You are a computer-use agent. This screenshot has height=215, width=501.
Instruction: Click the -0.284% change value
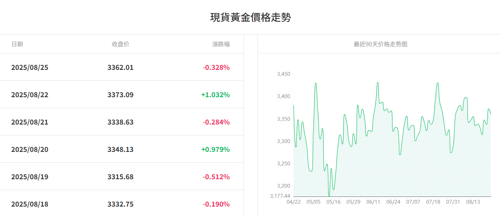tap(216, 122)
